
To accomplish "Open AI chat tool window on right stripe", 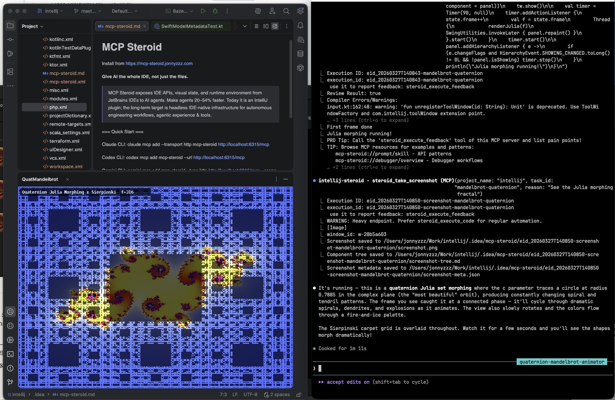I will tap(300, 40).
